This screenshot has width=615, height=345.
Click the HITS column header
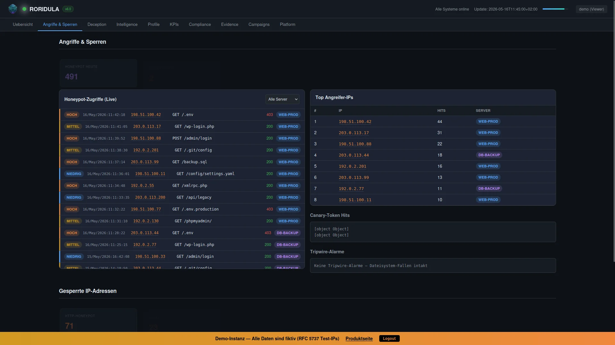441,111
